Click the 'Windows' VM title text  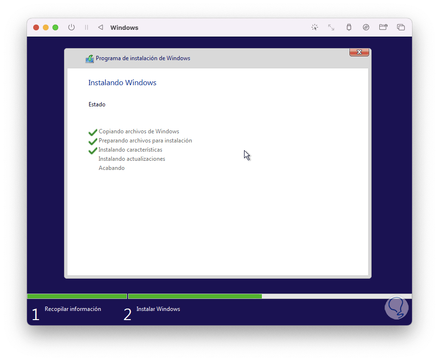(x=124, y=28)
